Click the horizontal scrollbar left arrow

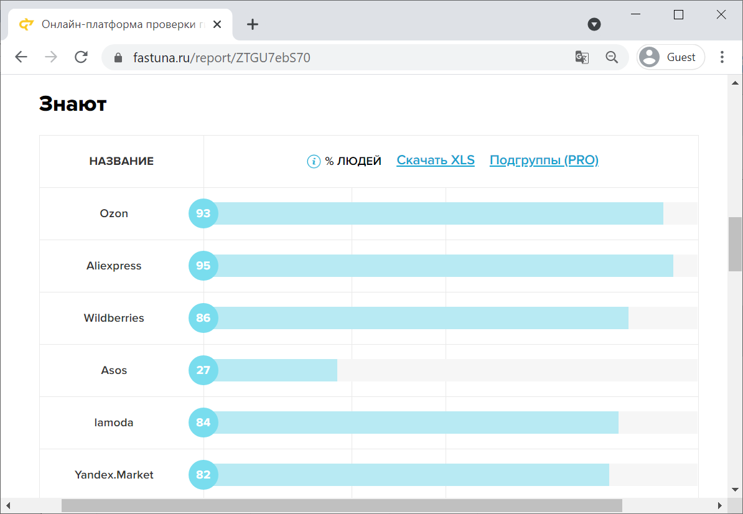(8, 505)
